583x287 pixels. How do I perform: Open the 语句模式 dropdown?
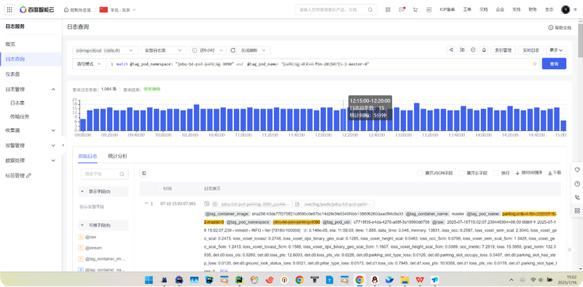(x=89, y=64)
